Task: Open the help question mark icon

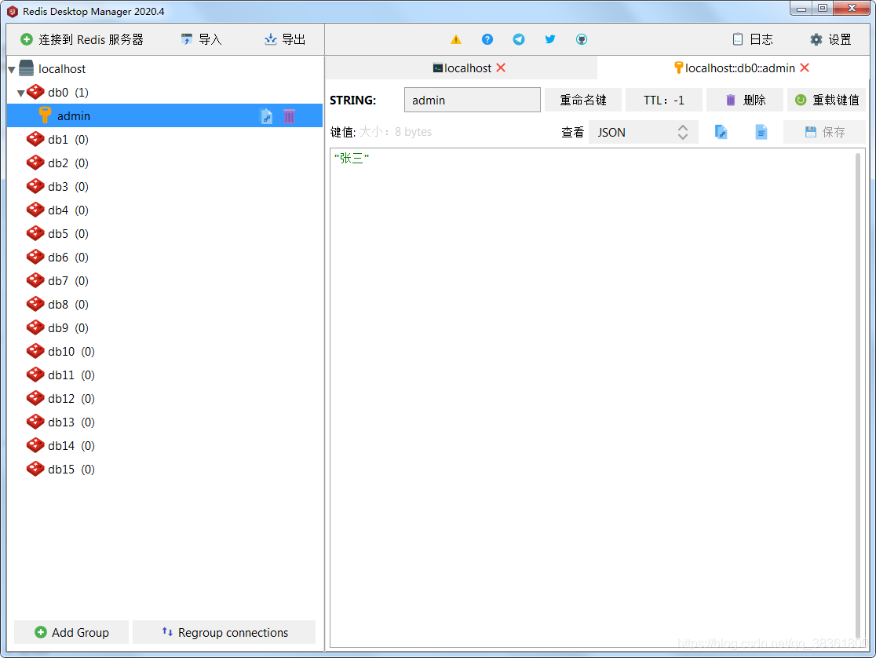Action: [x=487, y=38]
